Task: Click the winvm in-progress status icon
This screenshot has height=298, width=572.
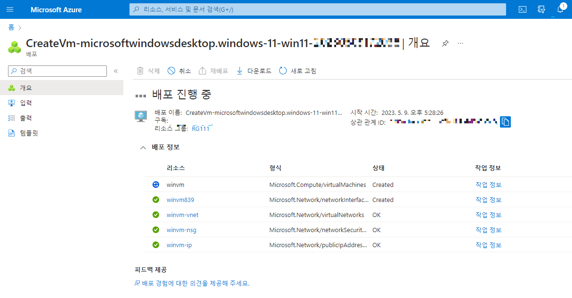Action: (156, 185)
